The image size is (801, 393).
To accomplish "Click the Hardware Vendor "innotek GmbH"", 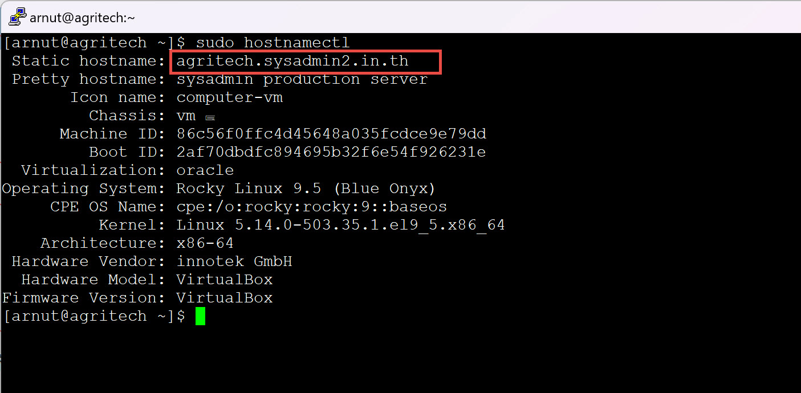I will 234,261.
